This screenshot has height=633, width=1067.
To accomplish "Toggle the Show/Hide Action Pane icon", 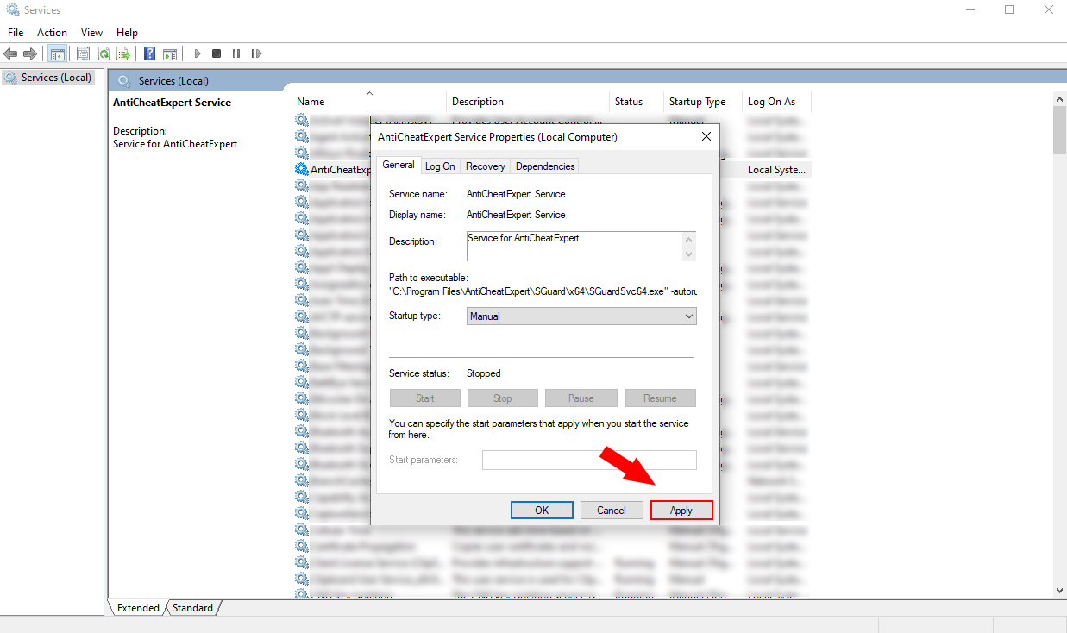I will 170,53.
